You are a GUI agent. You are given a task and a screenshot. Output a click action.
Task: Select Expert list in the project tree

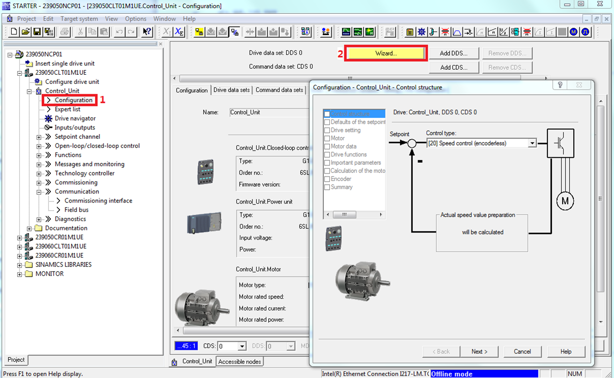[67, 109]
